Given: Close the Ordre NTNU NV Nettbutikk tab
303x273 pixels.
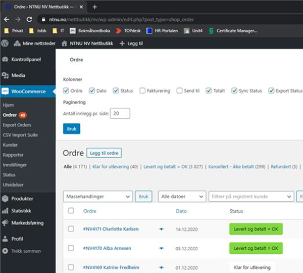Looking at the screenshot, I should [x=81, y=7].
